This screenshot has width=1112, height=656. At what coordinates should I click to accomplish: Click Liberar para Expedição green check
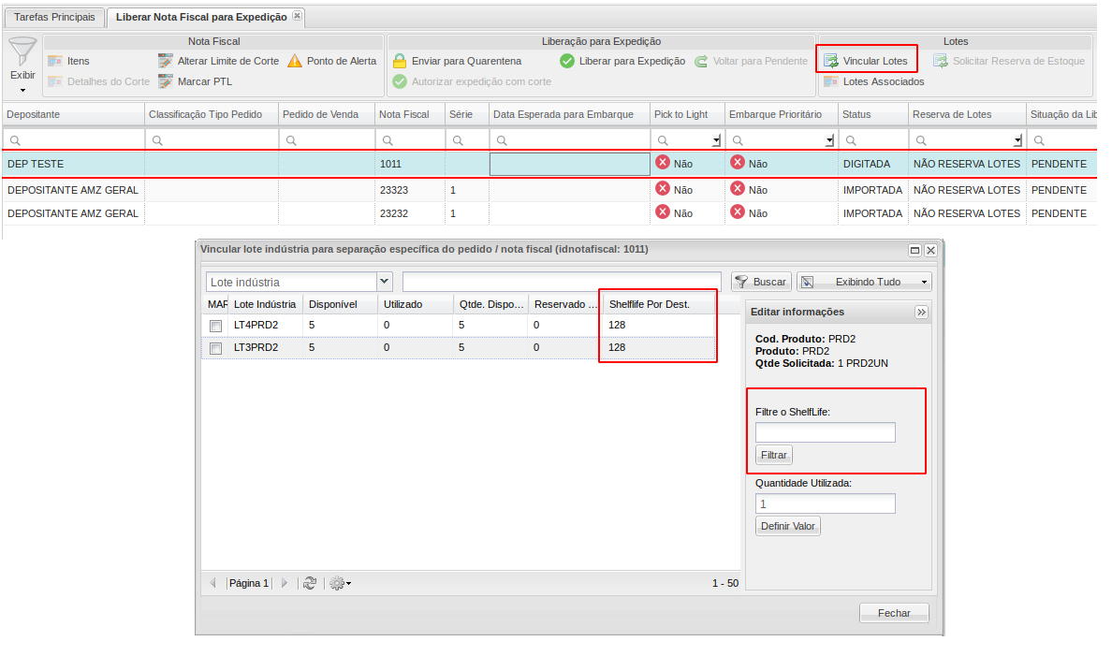[567, 61]
